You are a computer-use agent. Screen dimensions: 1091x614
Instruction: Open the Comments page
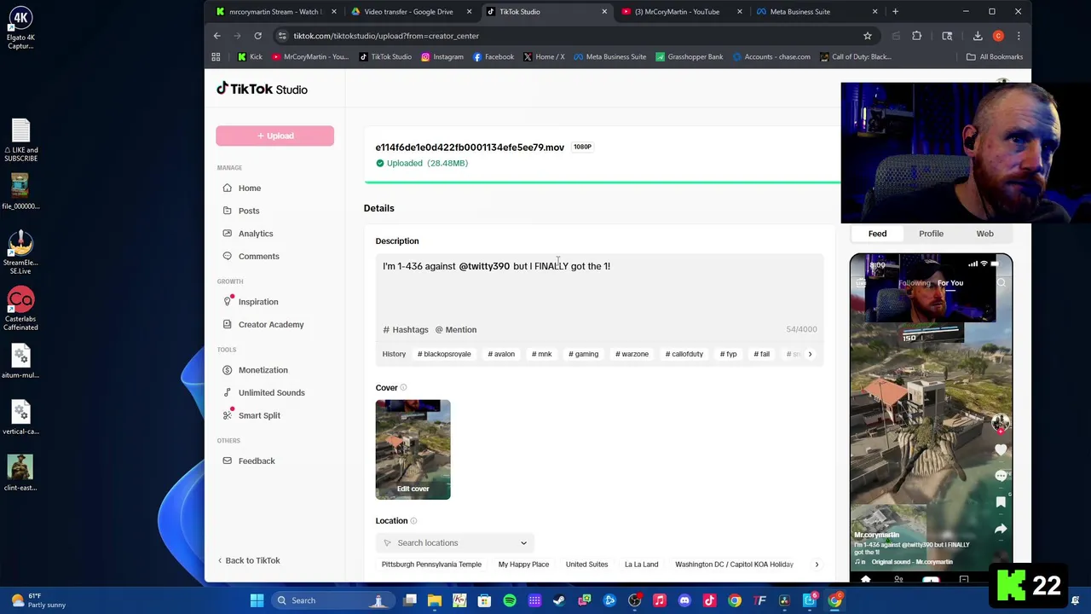251,256
